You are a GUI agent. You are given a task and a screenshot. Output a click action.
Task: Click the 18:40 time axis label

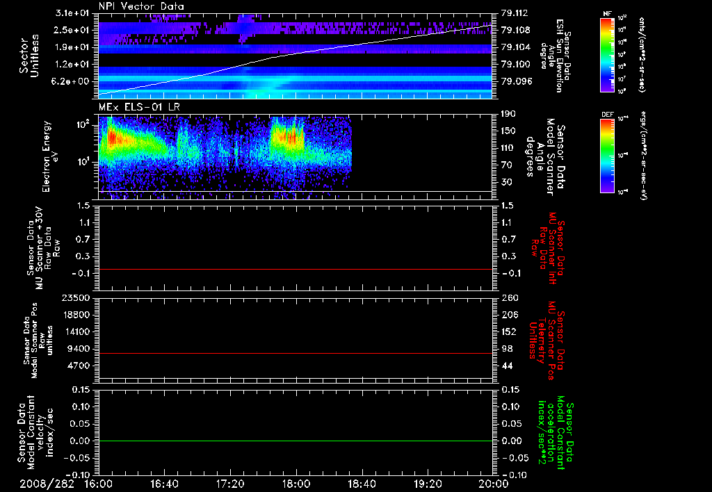pyautogui.click(x=362, y=484)
